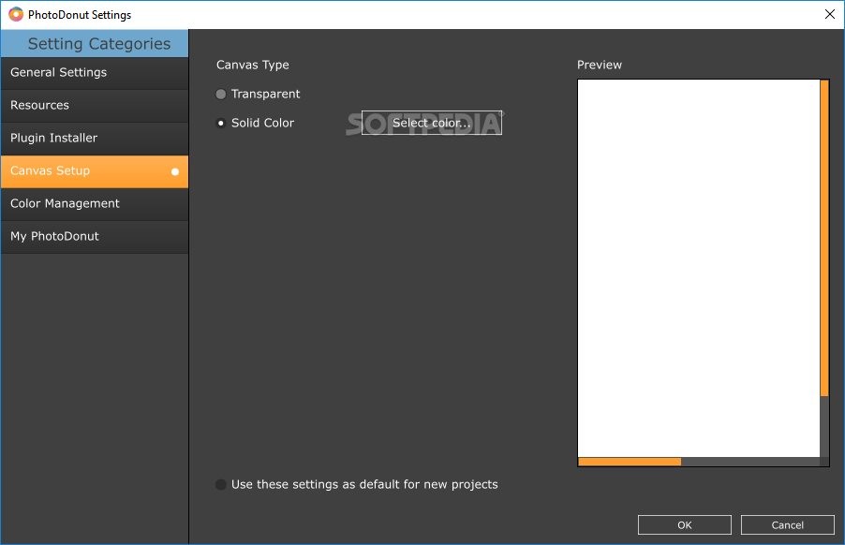Open General Settings category
This screenshot has width=845, height=545.
[95, 73]
